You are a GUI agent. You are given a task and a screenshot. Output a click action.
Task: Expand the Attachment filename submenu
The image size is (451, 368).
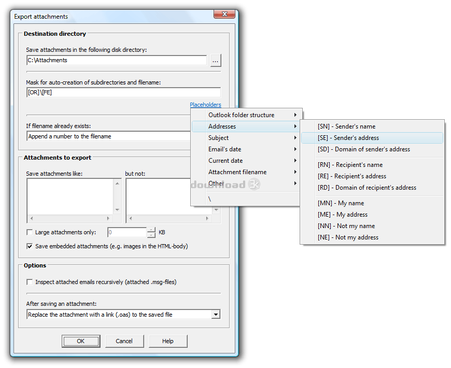(x=247, y=172)
